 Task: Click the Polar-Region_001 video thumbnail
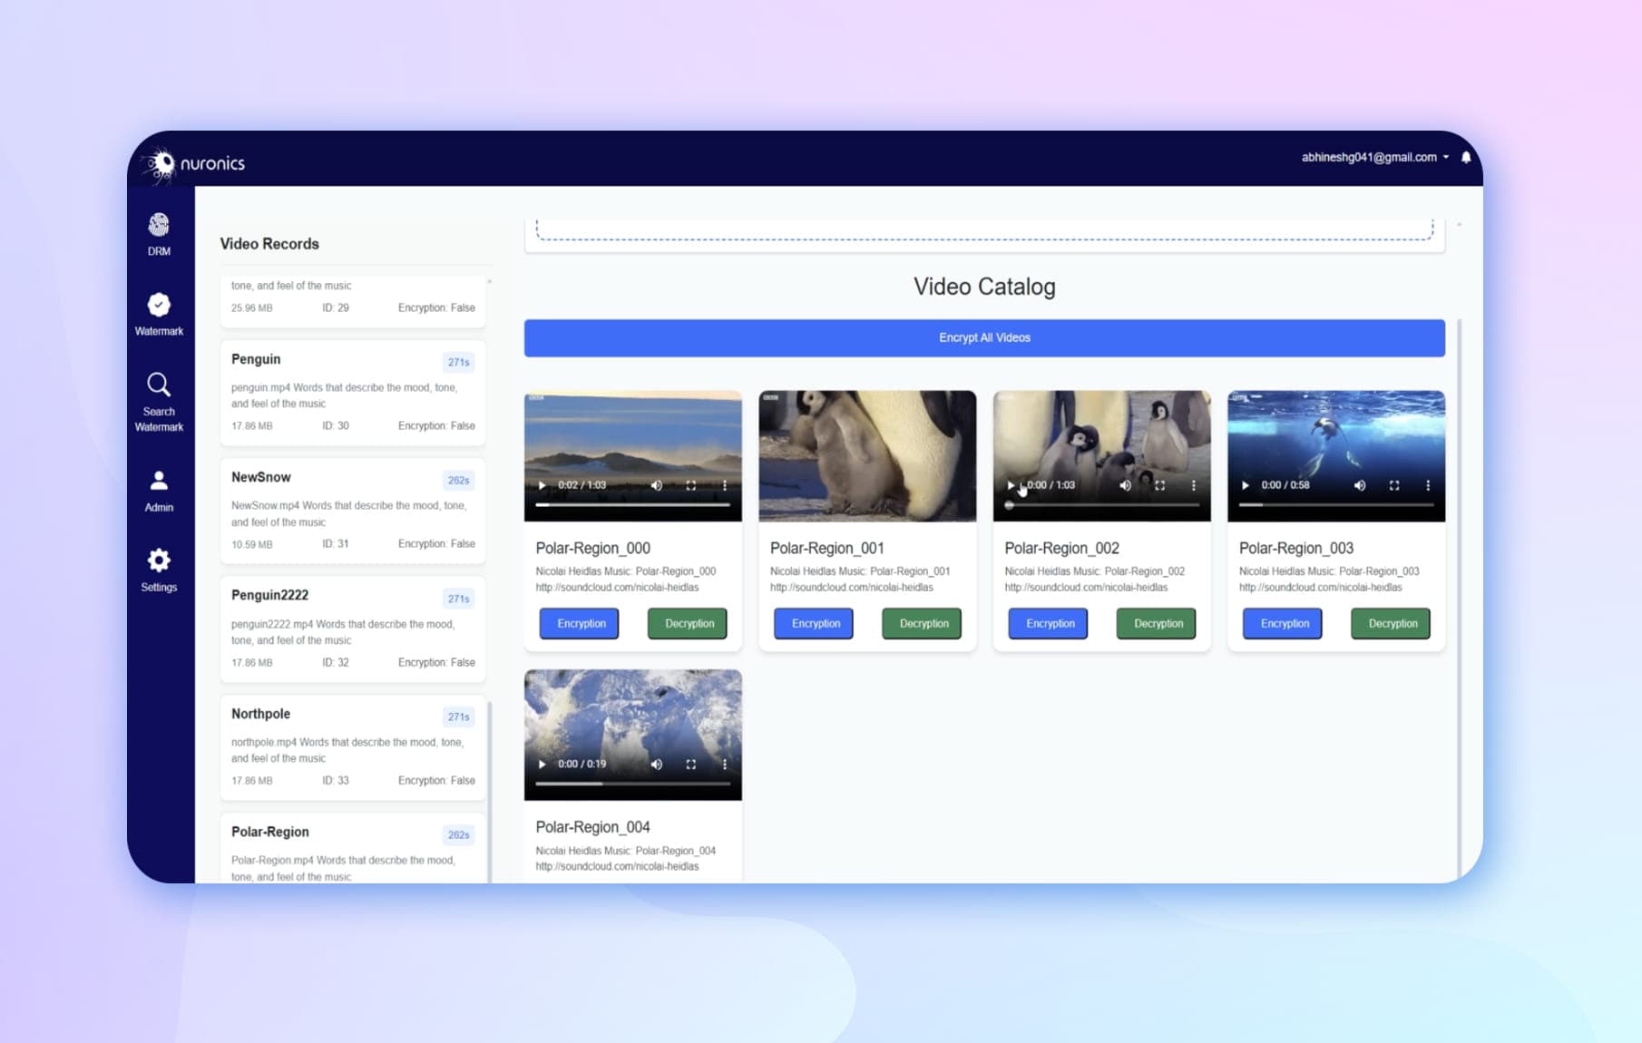pyautogui.click(x=867, y=456)
